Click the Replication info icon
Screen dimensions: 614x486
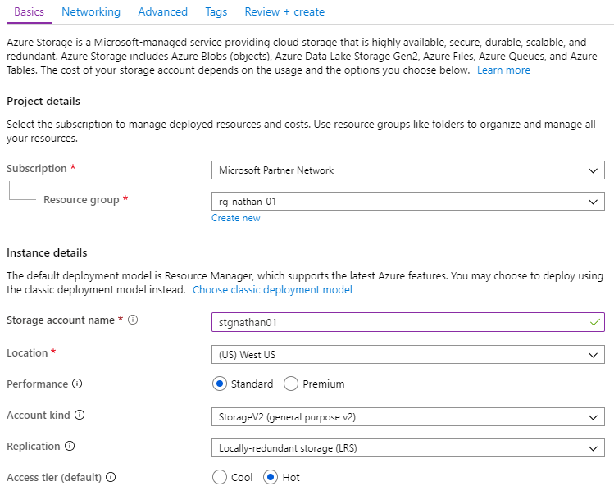tap(70, 446)
